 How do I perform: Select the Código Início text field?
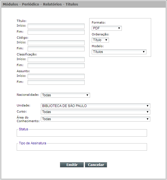[x=56, y=43]
